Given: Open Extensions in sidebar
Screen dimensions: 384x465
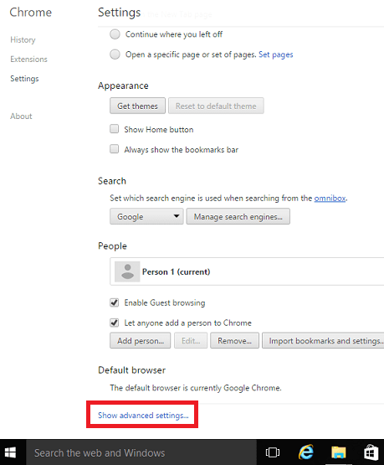Looking at the screenshot, I should tap(28, 59).
